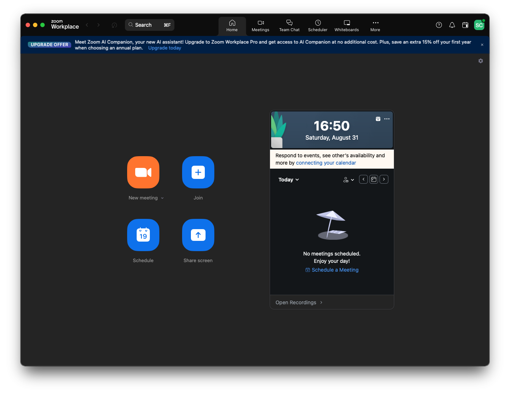This screenshot has height=393, width=510.
Task: Open the More menu in the top bar
Action: click(375, 26)
